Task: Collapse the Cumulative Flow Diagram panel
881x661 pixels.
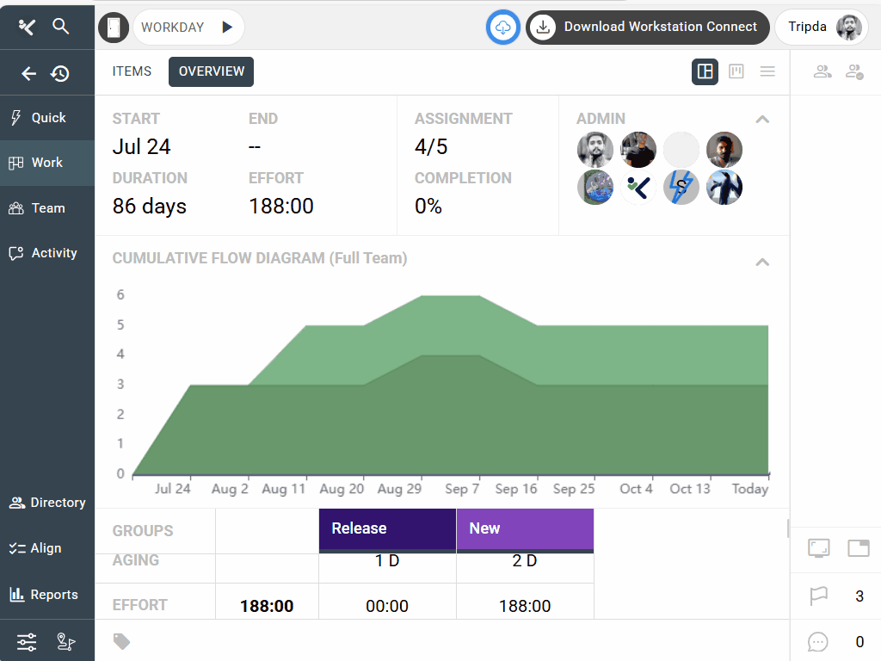Action: (762, 262)
